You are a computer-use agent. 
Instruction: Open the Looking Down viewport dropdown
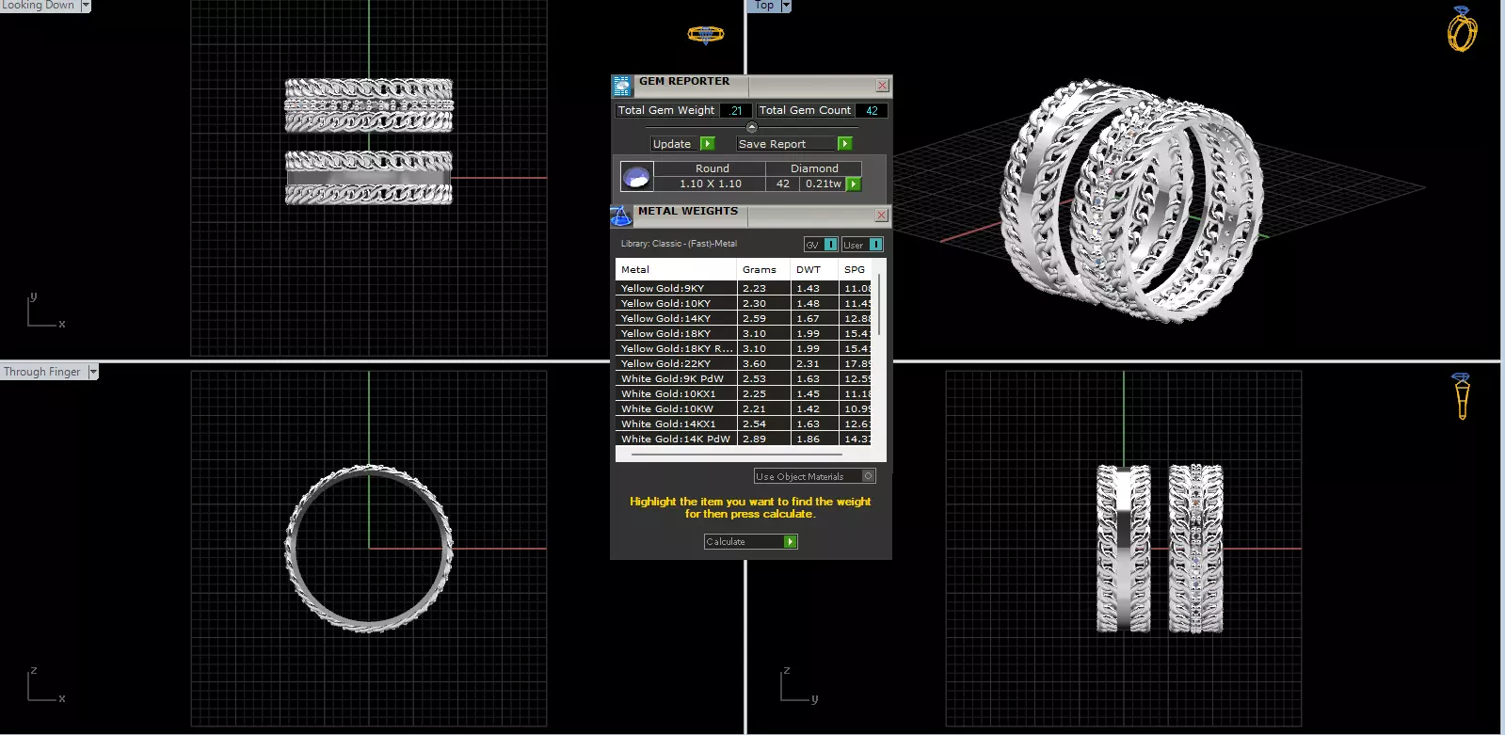click(86, 6)
